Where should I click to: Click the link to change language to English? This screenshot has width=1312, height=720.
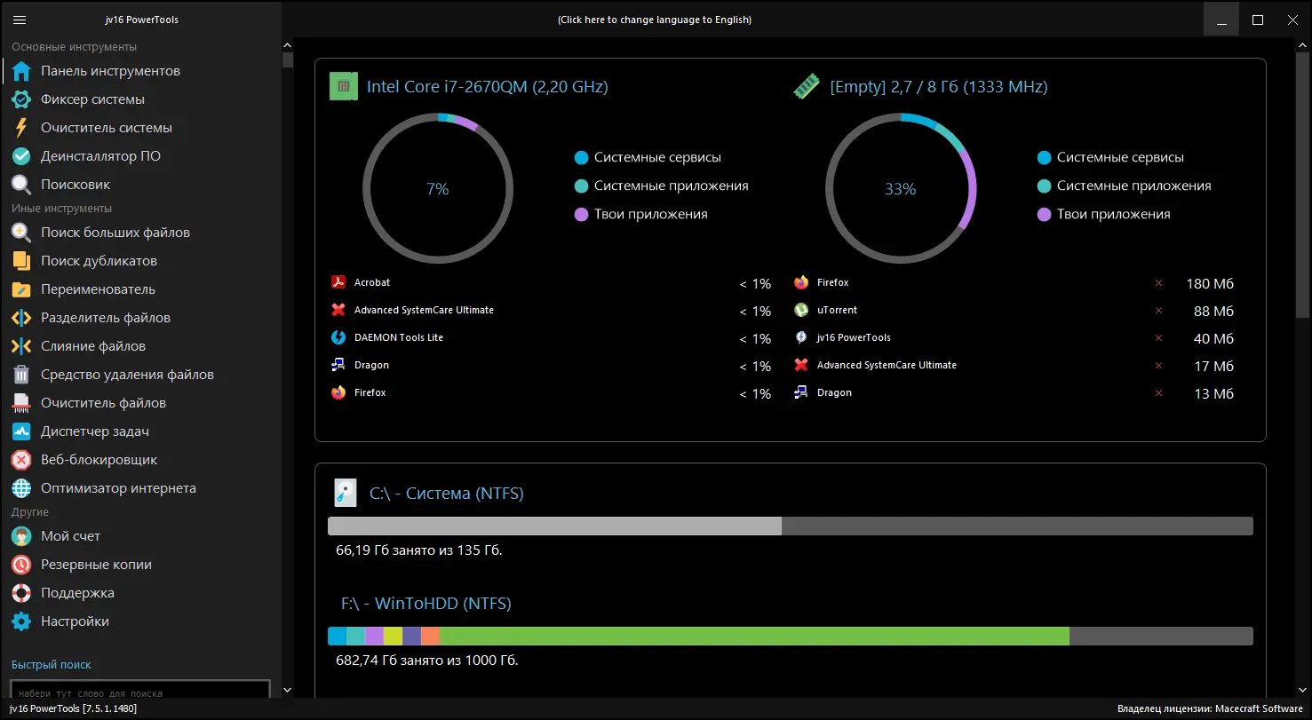pos(655,20)
